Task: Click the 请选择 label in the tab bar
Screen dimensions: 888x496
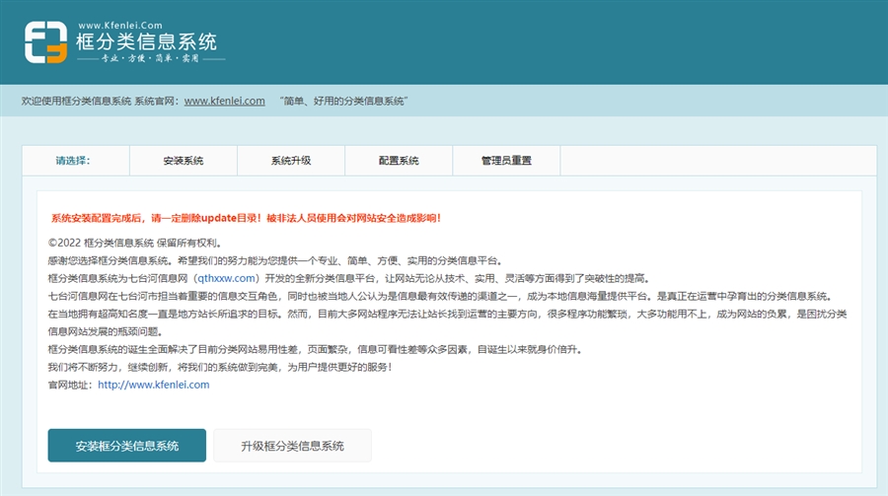Action: click(72, 161)
